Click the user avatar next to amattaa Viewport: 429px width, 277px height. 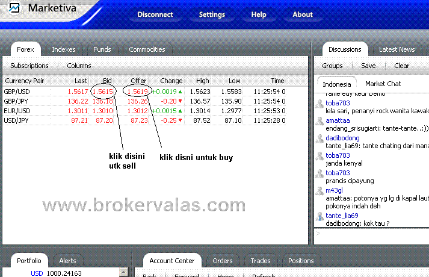(x=319, y=120)
